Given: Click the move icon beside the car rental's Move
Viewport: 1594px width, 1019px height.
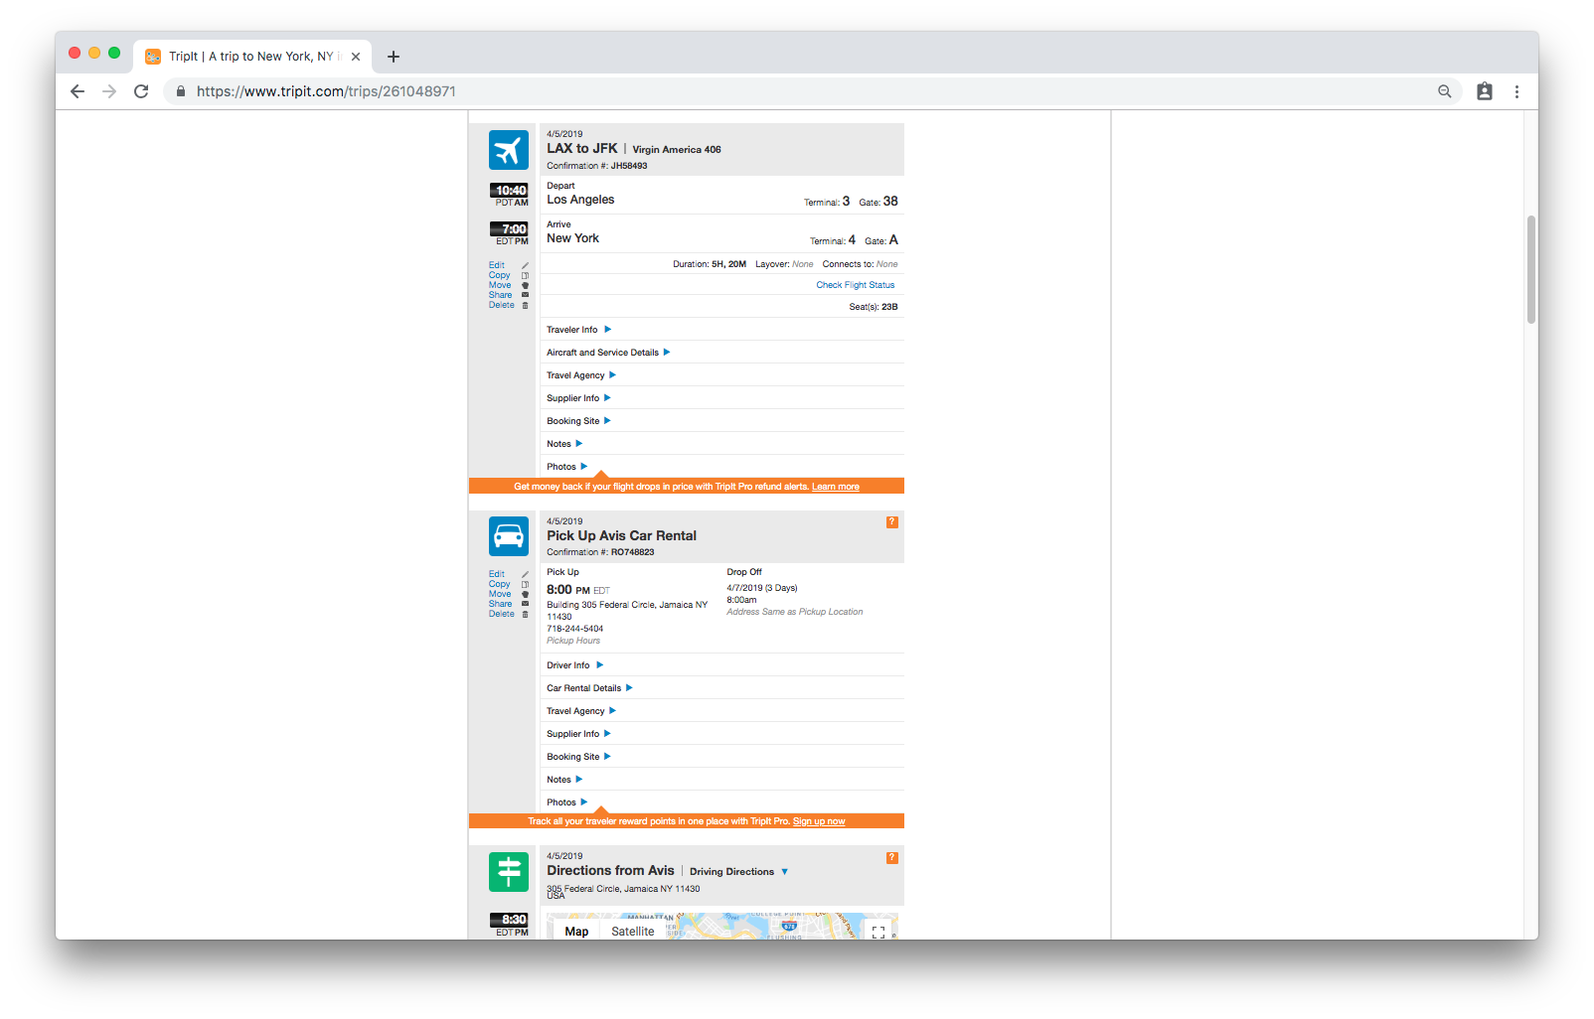Looking at the screenshot, I should (525, 594).
